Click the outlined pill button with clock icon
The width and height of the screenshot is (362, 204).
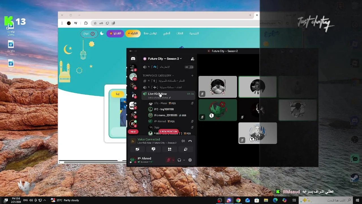tap(89, 34)
